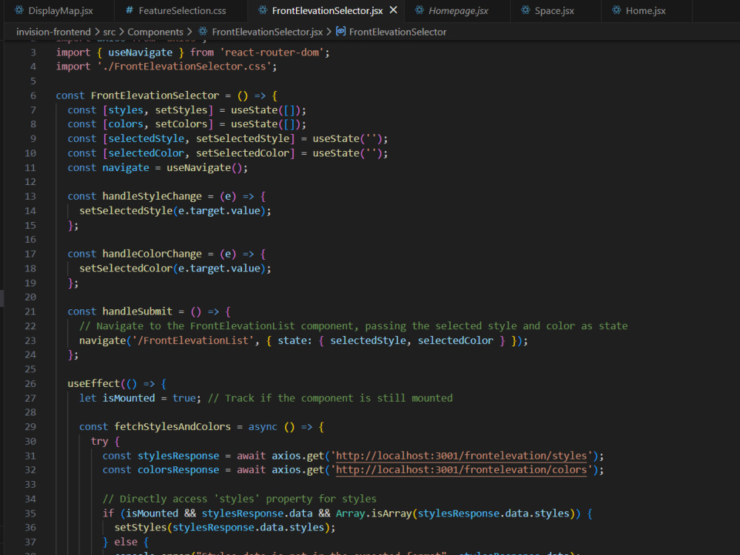This screenshot has height=555, width=740.
Task: Click 'stylesResponse' declaration on line 31
Action: [x=178, y=456]
